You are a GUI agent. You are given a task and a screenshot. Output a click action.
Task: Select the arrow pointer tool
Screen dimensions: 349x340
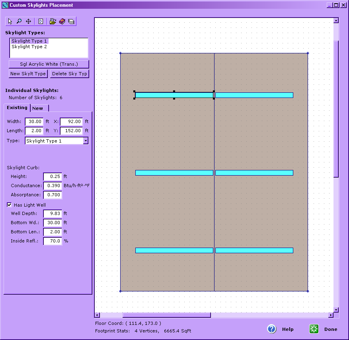click(x=10, y=21)
